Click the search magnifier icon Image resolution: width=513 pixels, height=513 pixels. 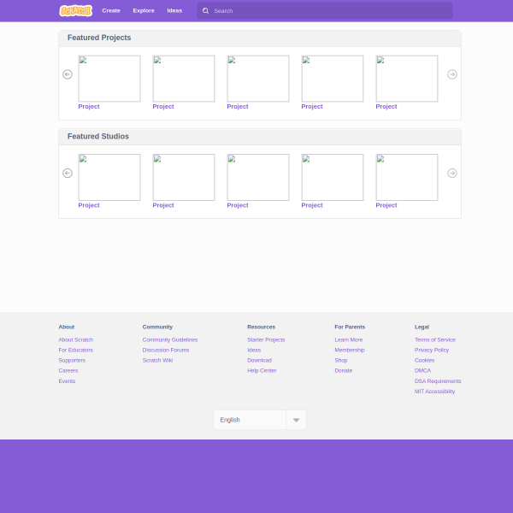click(x=206, y=11)
